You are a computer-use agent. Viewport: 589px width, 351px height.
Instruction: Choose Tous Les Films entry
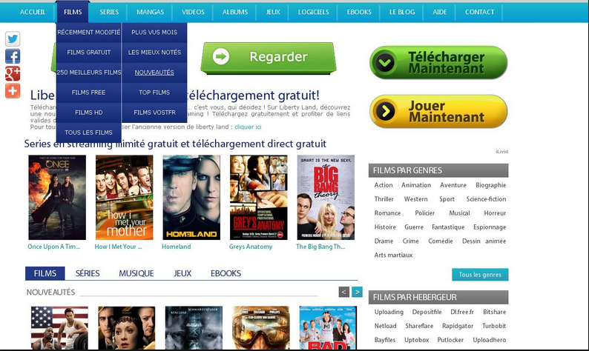(x=89, y=133)
